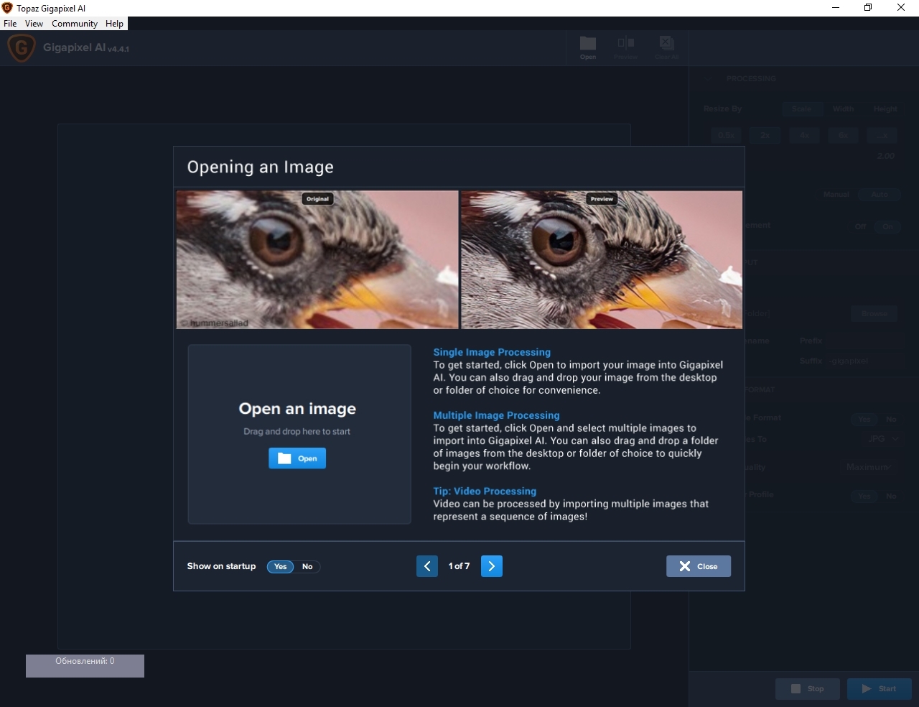Turn enhancement Off
Viewport: 919px width, 707px height.
pos(860,227)
